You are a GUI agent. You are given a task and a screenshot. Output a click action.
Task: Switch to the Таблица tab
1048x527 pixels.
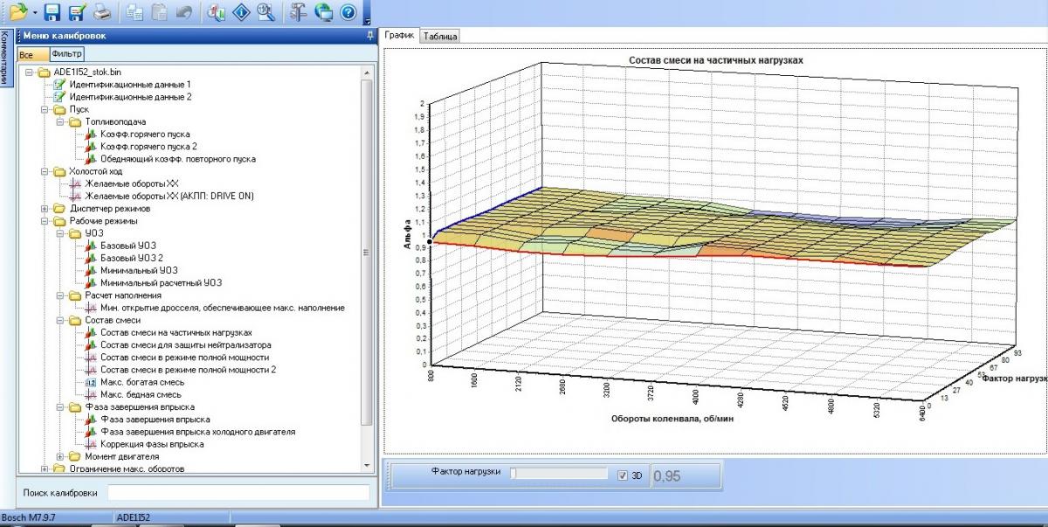click(x=439, y=36)
